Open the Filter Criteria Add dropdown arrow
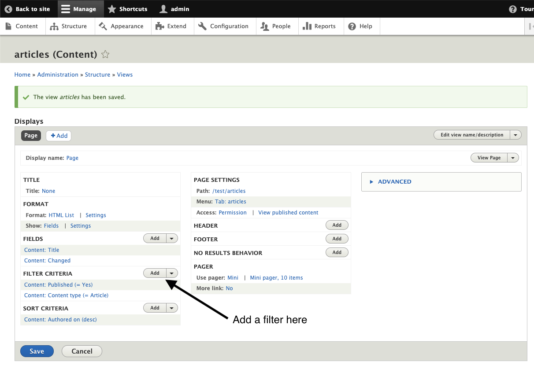This screenshot has width=534, height=369. tap(171, 273)
